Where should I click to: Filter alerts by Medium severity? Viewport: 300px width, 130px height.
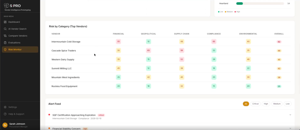[277, 104]
